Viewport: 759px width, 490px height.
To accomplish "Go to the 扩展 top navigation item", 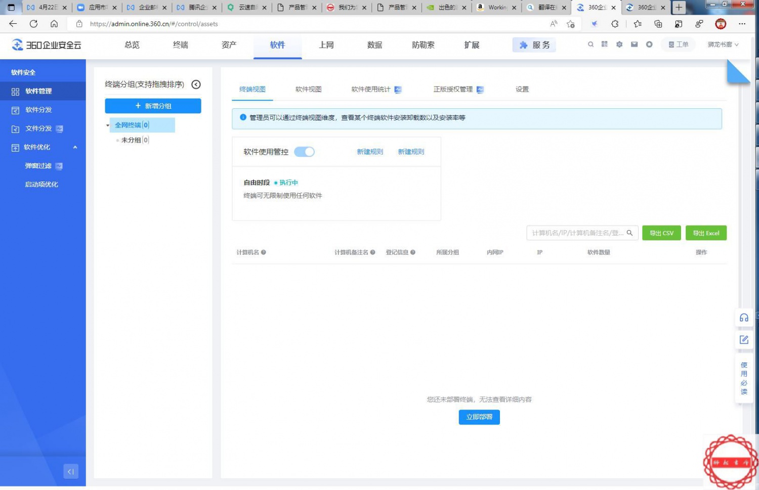I will click(x=472, y=45).
